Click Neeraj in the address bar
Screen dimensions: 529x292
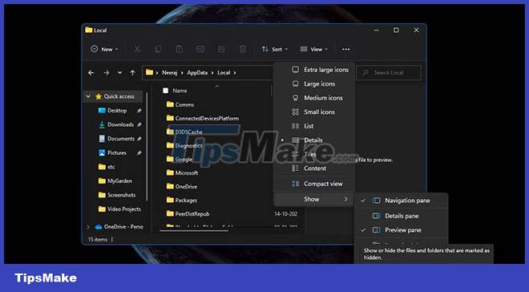tap(169, 73)
